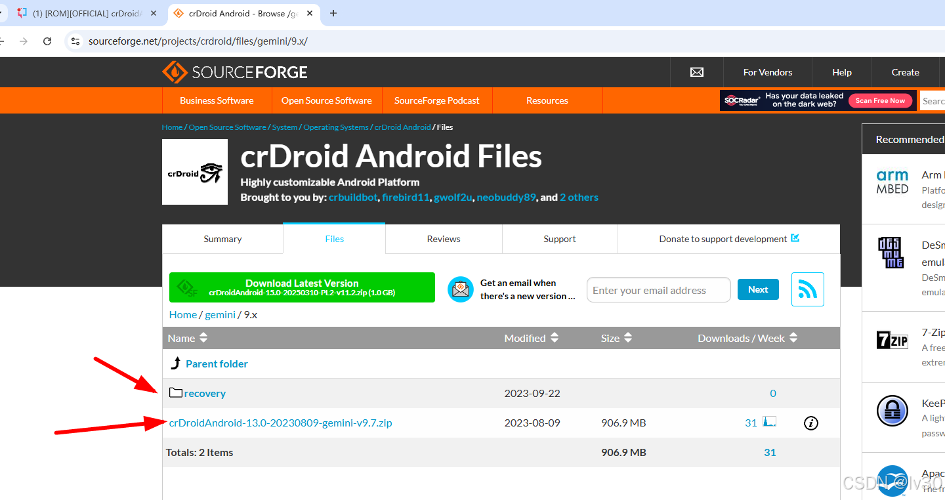The width and height of the screenshot is (945, 500).
Task: Open firebird11 contributor link
Action: pos(406,197)
